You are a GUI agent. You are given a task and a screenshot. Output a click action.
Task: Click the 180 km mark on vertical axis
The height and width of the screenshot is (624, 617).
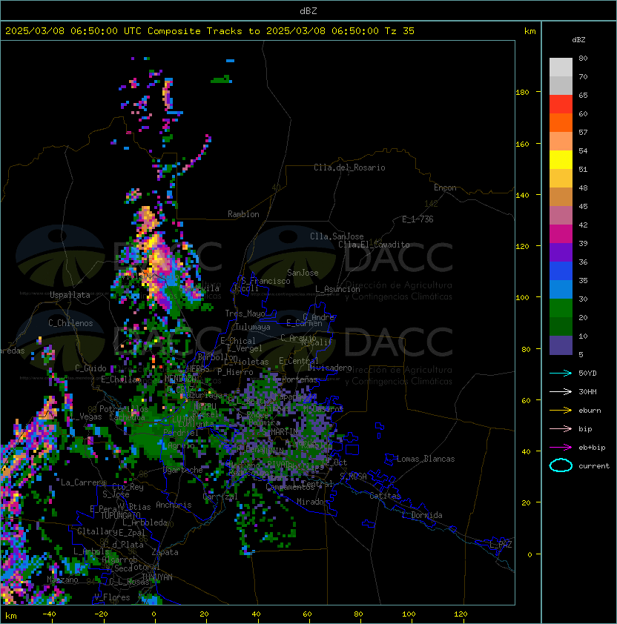point(522,93)
